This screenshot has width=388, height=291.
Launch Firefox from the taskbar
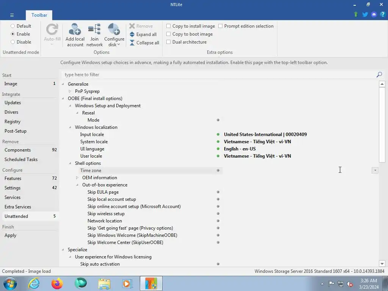point(57,283)
